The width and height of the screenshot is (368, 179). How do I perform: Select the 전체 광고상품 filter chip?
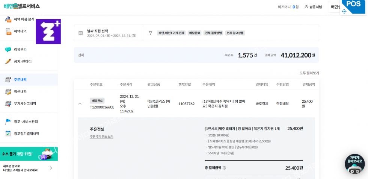(x=235, y=33)
